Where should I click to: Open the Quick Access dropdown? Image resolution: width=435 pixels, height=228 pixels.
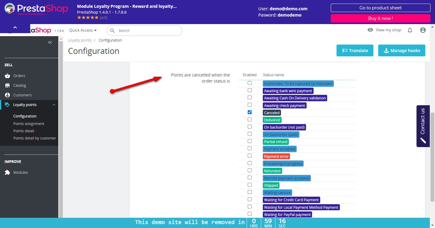(83, 30)
